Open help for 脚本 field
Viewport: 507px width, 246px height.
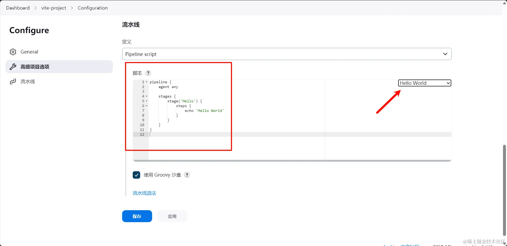[x=148, y=73]
